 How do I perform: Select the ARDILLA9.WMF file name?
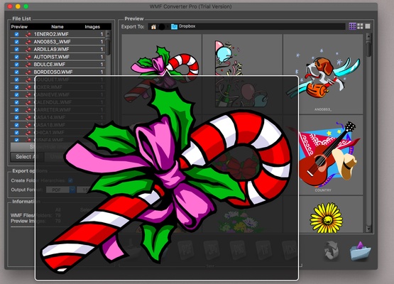coord(51,49)
